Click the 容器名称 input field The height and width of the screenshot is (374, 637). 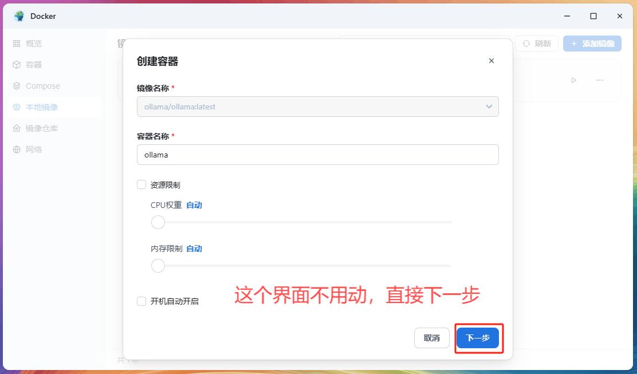click(317, 155)
